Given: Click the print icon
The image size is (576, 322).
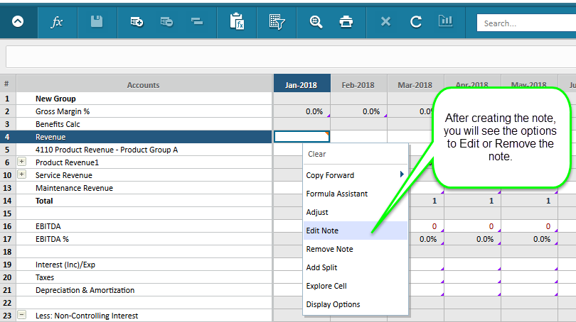Looking at the screenshot, I should pyautogui.click(x=346, y=22).
